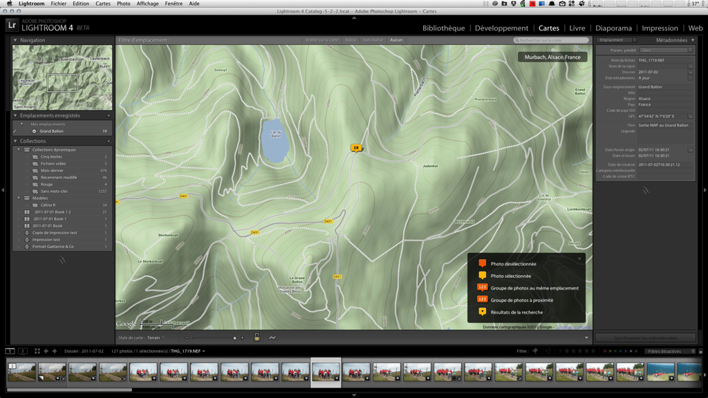Toggle filter Visible sur la carte
This screenshot has height=398, width=708.
[322, 40]
